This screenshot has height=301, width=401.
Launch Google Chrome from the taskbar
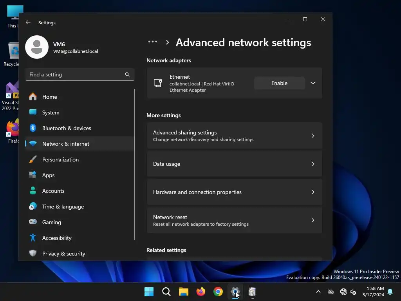[218, 292]
